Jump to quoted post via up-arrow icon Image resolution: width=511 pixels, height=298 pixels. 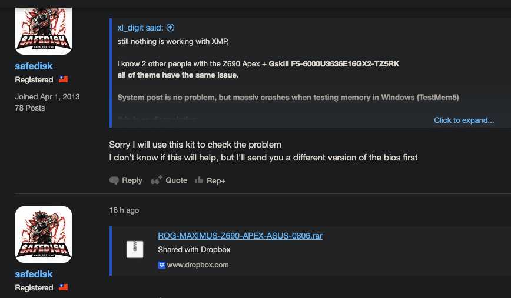(x=171, y=28)
